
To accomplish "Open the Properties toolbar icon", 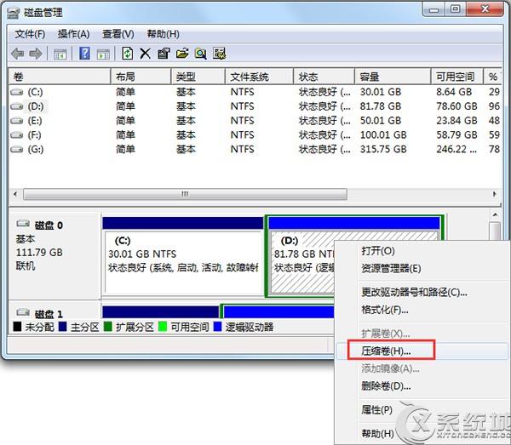I will click(164, 54).
